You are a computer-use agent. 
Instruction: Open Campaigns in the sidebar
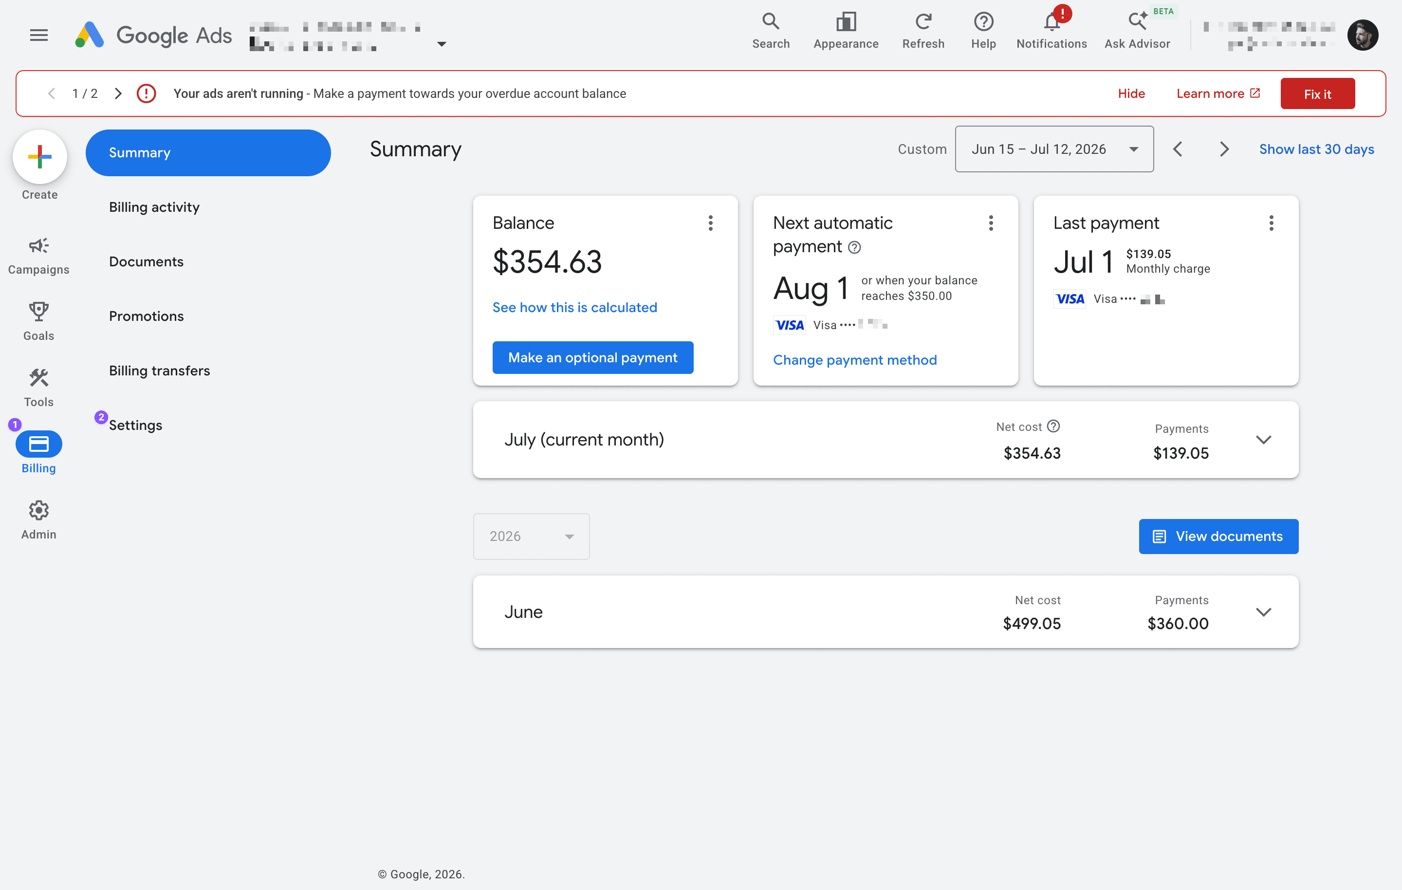coord(38,255)
